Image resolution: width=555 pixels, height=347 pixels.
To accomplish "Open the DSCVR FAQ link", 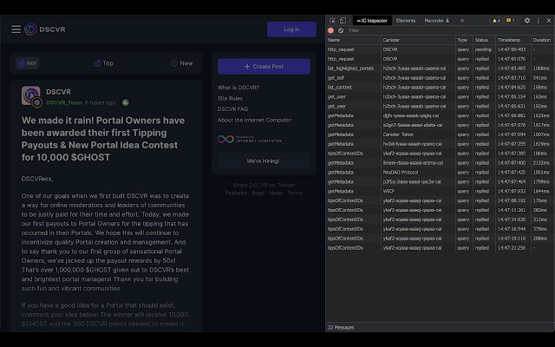I will tap(232, 109).
